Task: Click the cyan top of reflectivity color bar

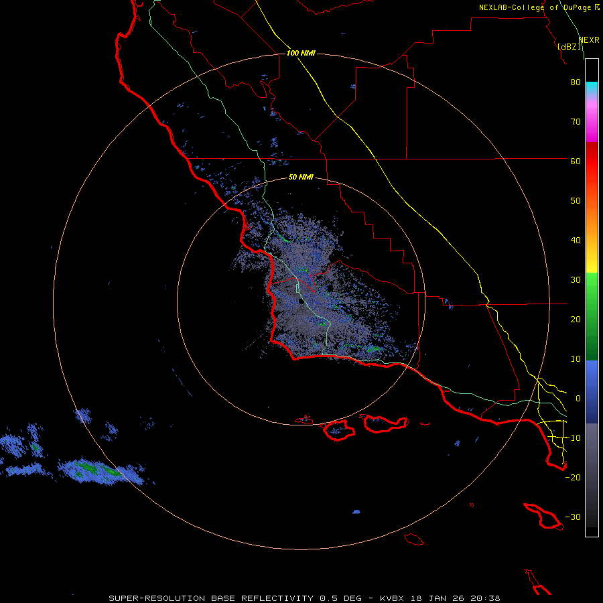Action: tap(592, 87)
